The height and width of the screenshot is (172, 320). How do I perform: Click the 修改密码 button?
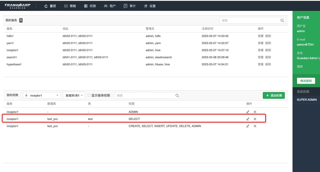click(306, 81)
